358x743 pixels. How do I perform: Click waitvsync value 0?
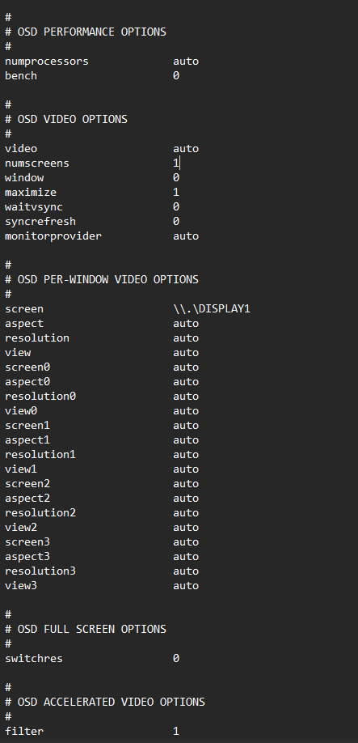click(176, 207)
